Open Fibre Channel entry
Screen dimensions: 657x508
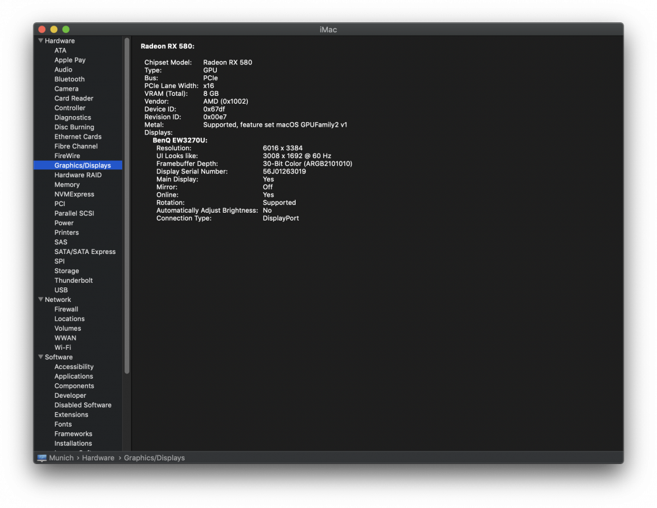click(76, 146)
